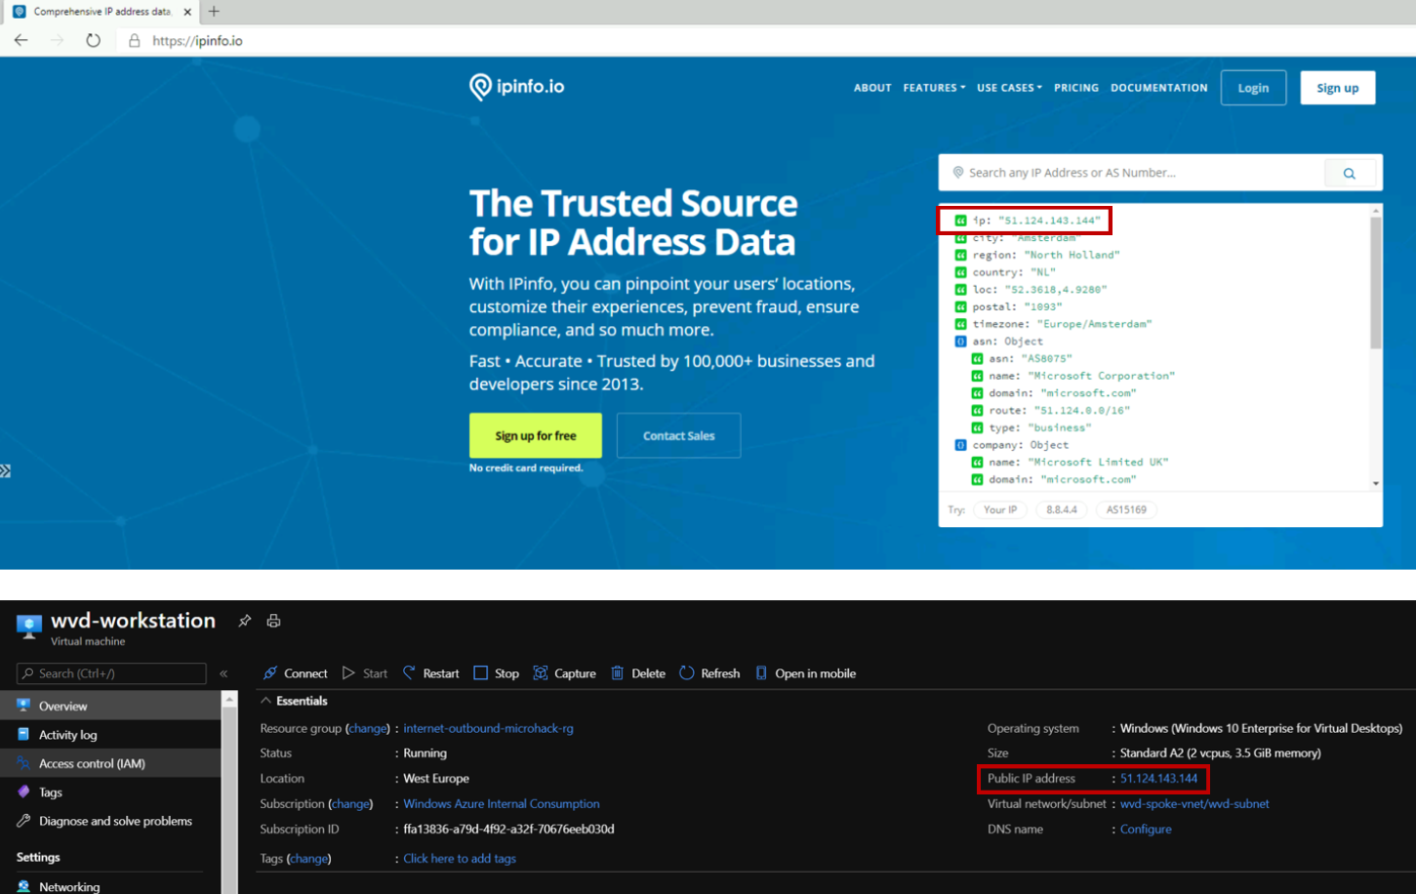This screenshot has height=894, width=1416.
Task: Open Overview in the sidebar
Action: [x=110, y=706]
